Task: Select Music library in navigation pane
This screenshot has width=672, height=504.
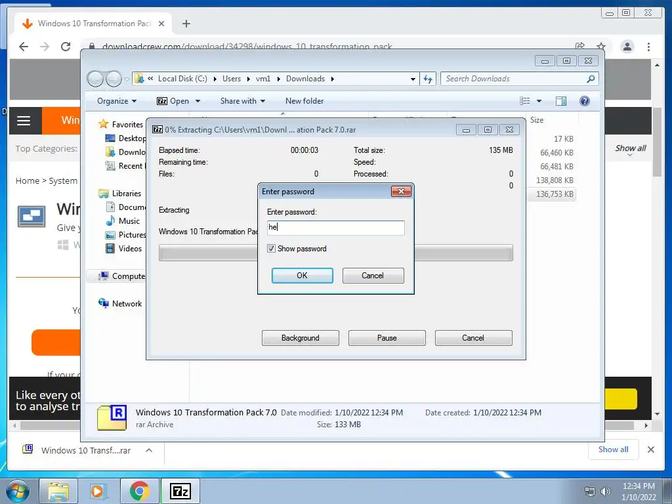Action: 129,221
